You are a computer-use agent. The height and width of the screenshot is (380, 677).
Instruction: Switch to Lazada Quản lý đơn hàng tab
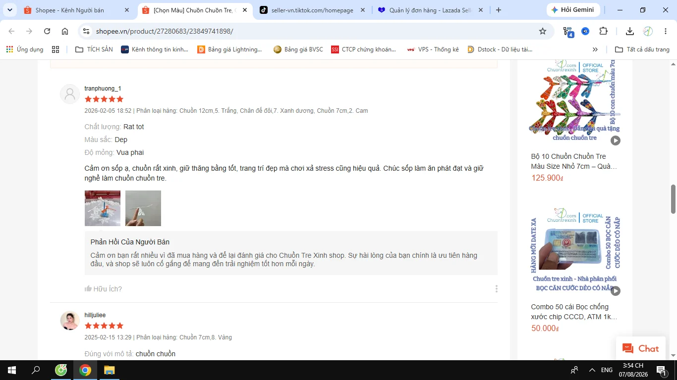(x=430, y=10)
